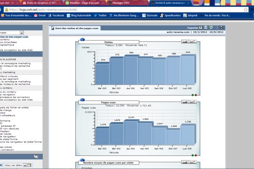Switch Pages vues chart to line view
This screenshot has width=254, height=169.
coord(193,102)
